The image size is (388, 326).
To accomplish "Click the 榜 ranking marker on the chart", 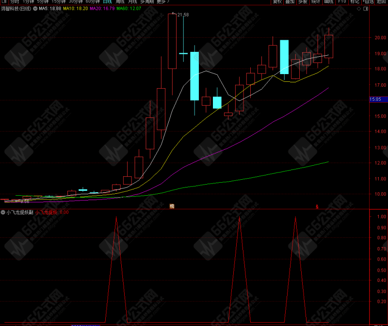I will point(172,206).
